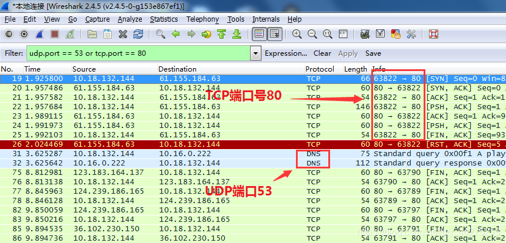Sort by the Source column header
Image resolution: width=506 pixels, height=243 pixels.
pos(114,69)
